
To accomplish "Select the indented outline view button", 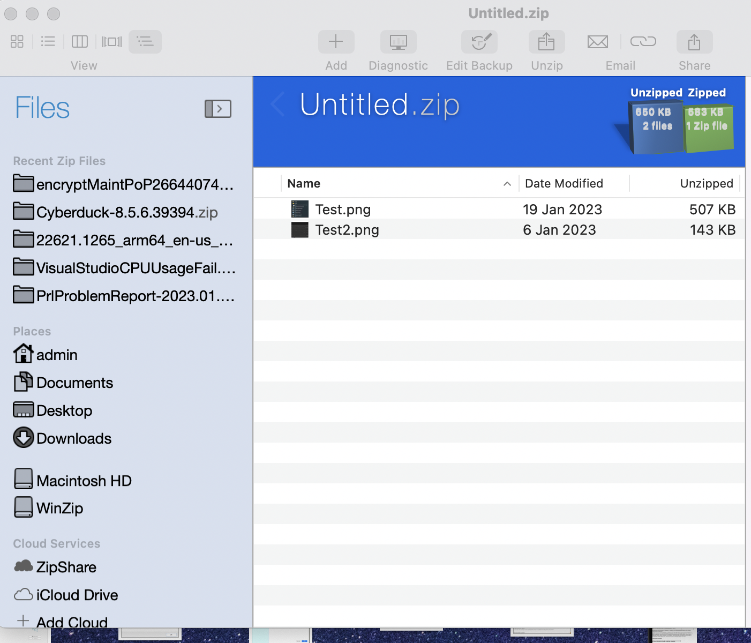I will coord(145,42).
